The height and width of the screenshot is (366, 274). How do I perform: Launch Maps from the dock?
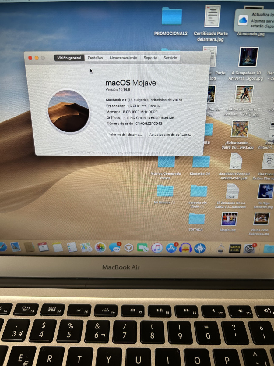coord(86,247)
